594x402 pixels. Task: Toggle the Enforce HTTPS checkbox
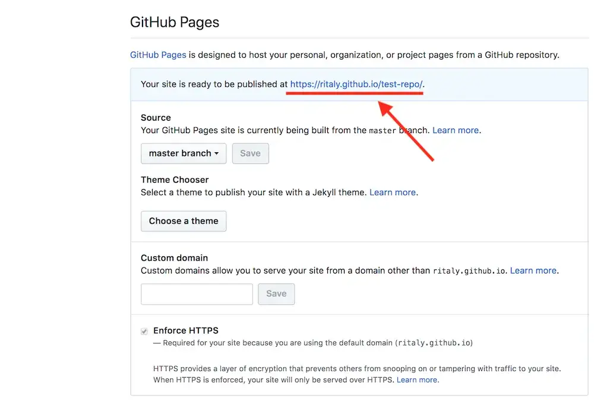[x=144, y=331]
